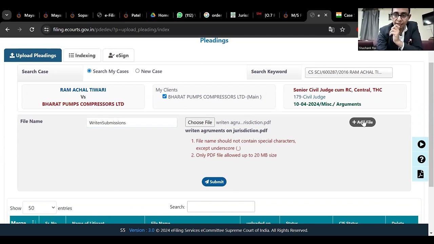Click the page vertical scrollbar
434x244 pixels.
[431, 125]
